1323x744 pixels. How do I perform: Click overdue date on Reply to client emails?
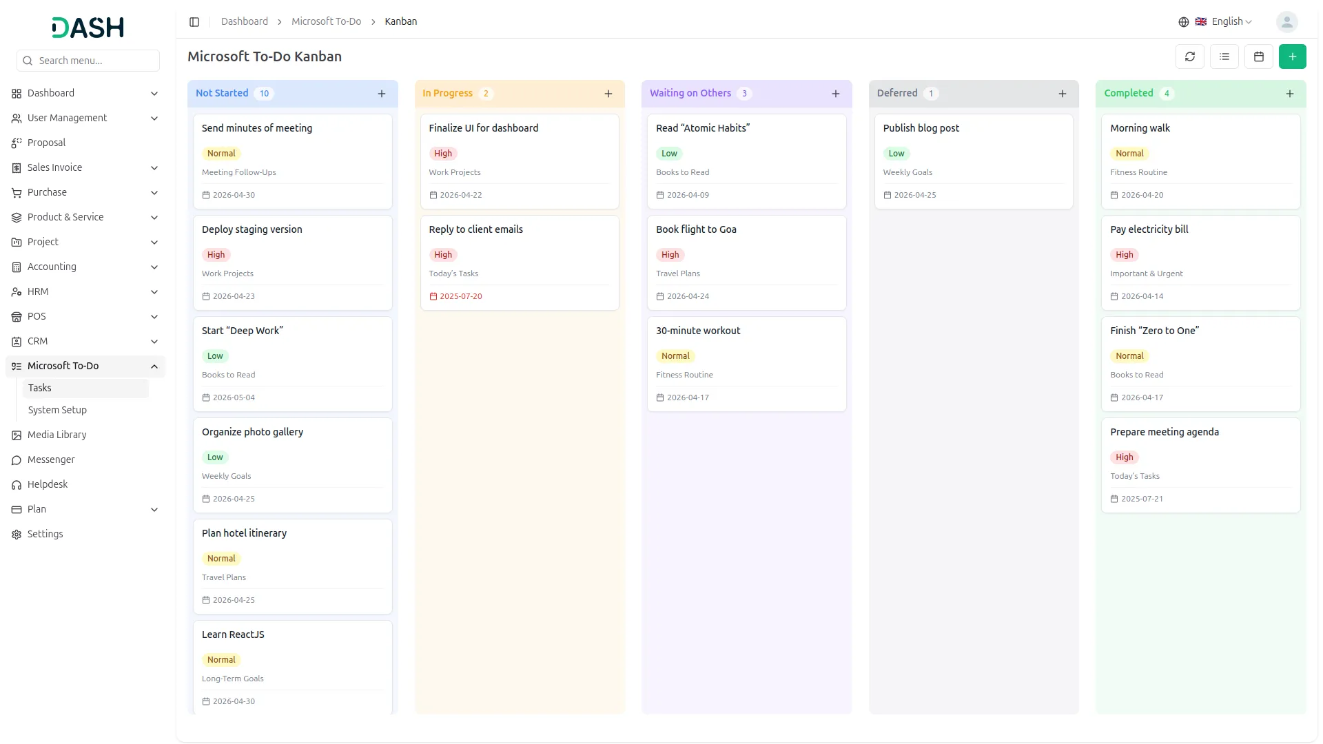point(455,296)
